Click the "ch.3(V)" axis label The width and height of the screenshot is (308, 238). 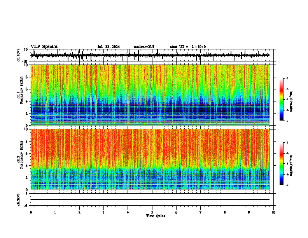[19, 199]
